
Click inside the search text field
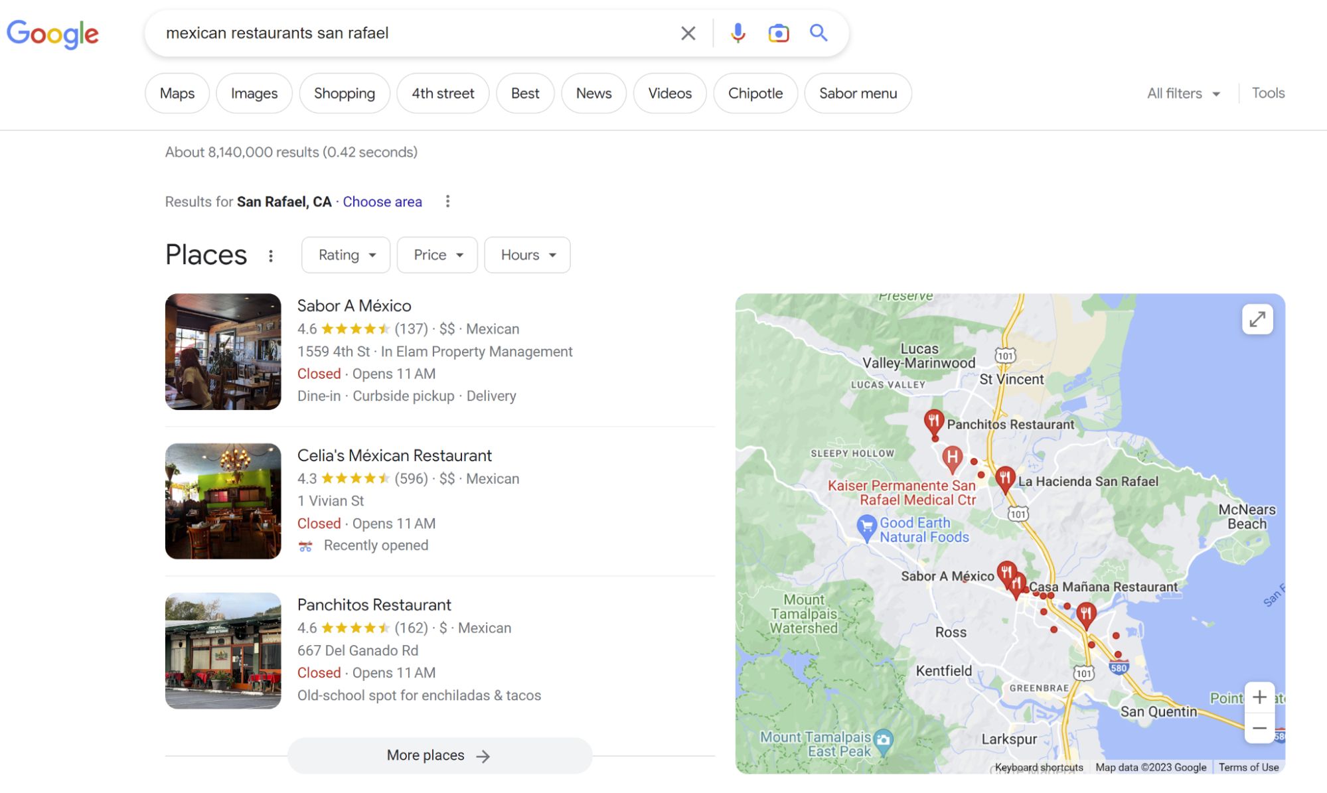click(412, 33)
